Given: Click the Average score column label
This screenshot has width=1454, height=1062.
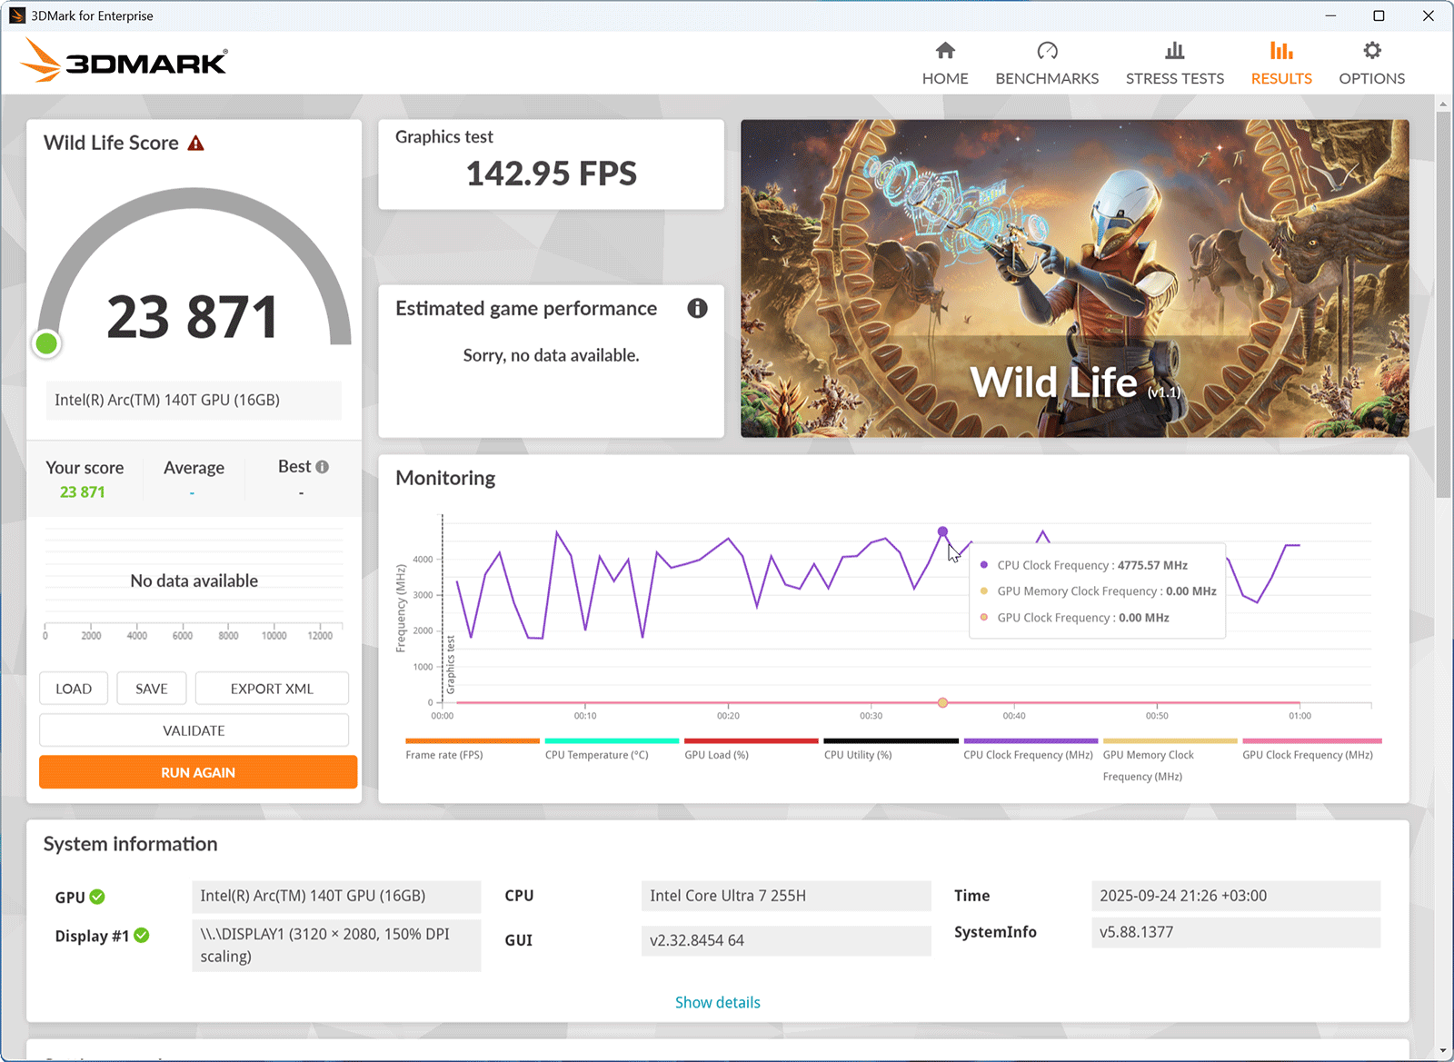Looking at the screenshot, I should point(194,468).
